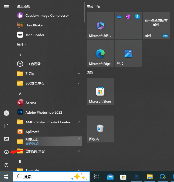Click the 最近添加 heading at top
This screenshot has width=174, height=182.
coord(24,6)
